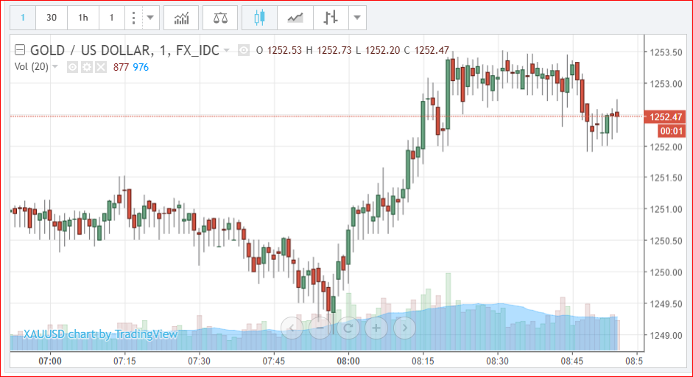Click the 1253.50 price scale label
Viewport: 693px width, 377px height.
(666, 52)
